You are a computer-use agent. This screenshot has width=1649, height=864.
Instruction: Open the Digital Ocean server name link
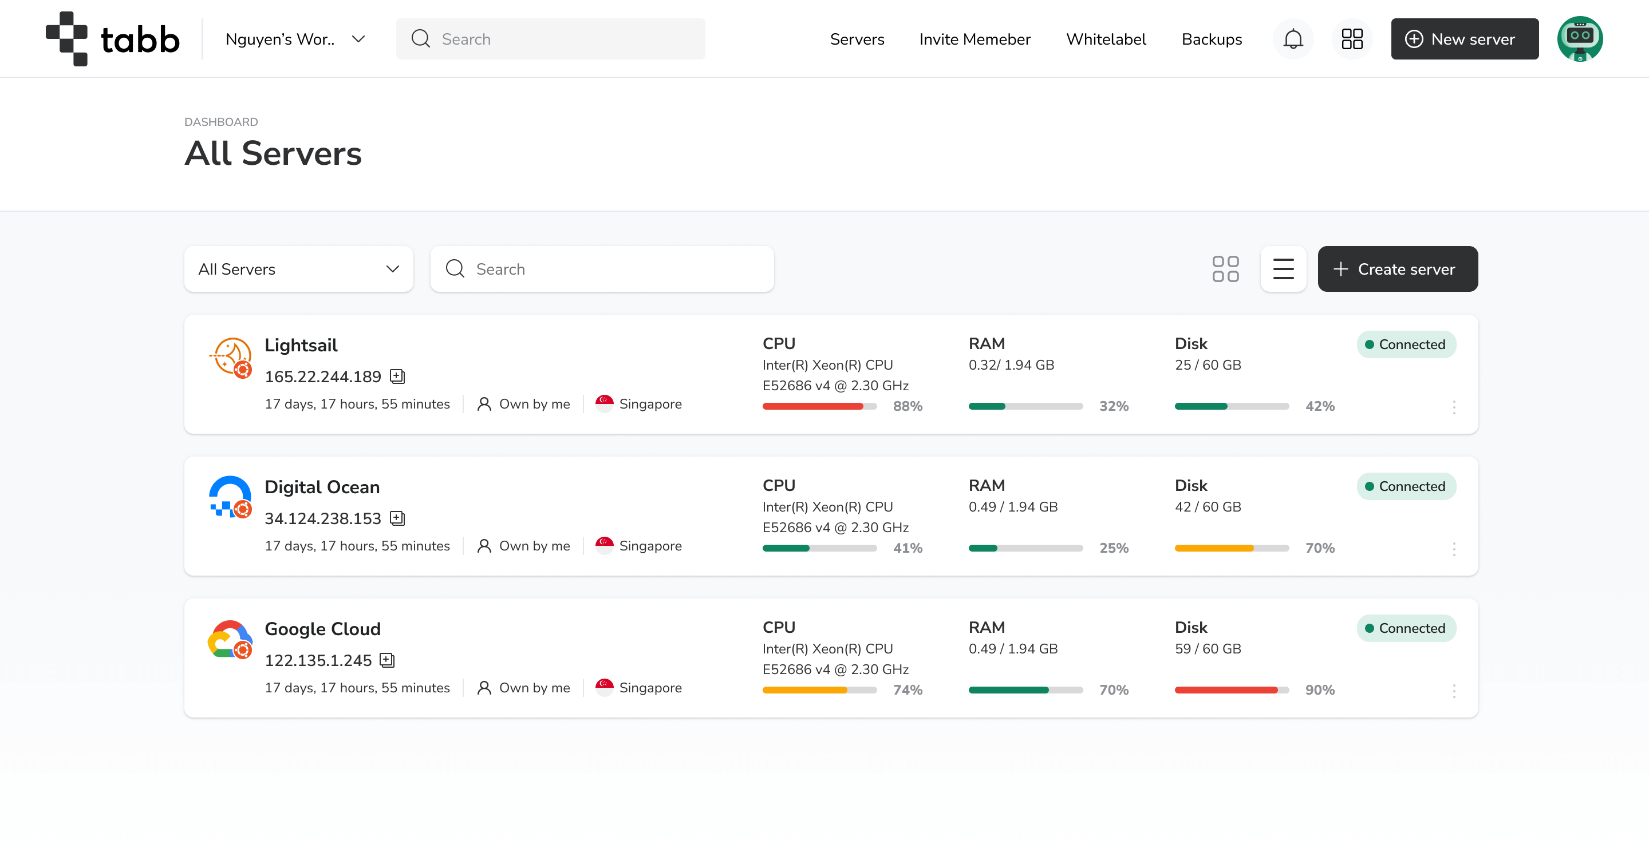(322, 488)
